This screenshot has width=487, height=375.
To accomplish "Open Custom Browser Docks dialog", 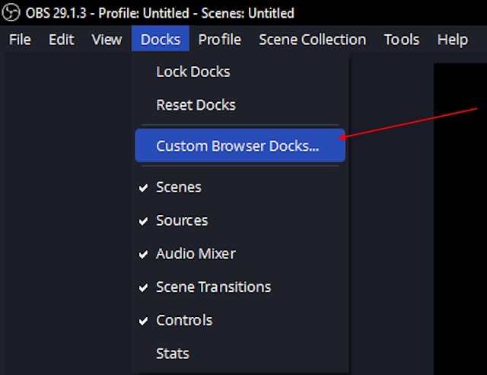I will click(x=237, y=146).
